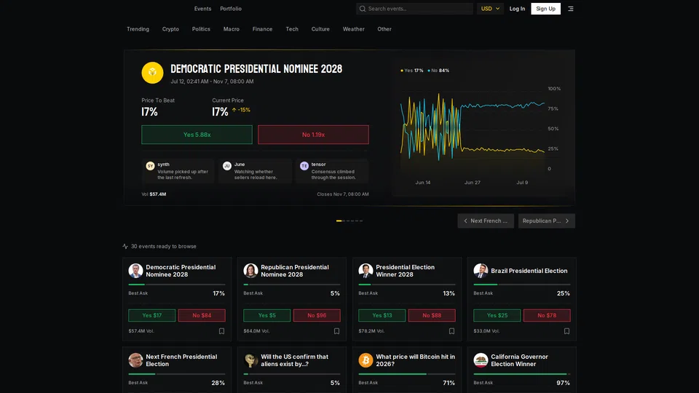Select the first carousel page dot
The height and width of the screenshot is (393, 699).
pos(339,221)
